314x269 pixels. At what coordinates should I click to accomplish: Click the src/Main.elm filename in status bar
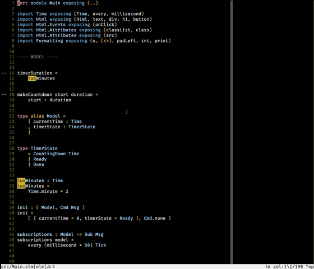point(17,267)
